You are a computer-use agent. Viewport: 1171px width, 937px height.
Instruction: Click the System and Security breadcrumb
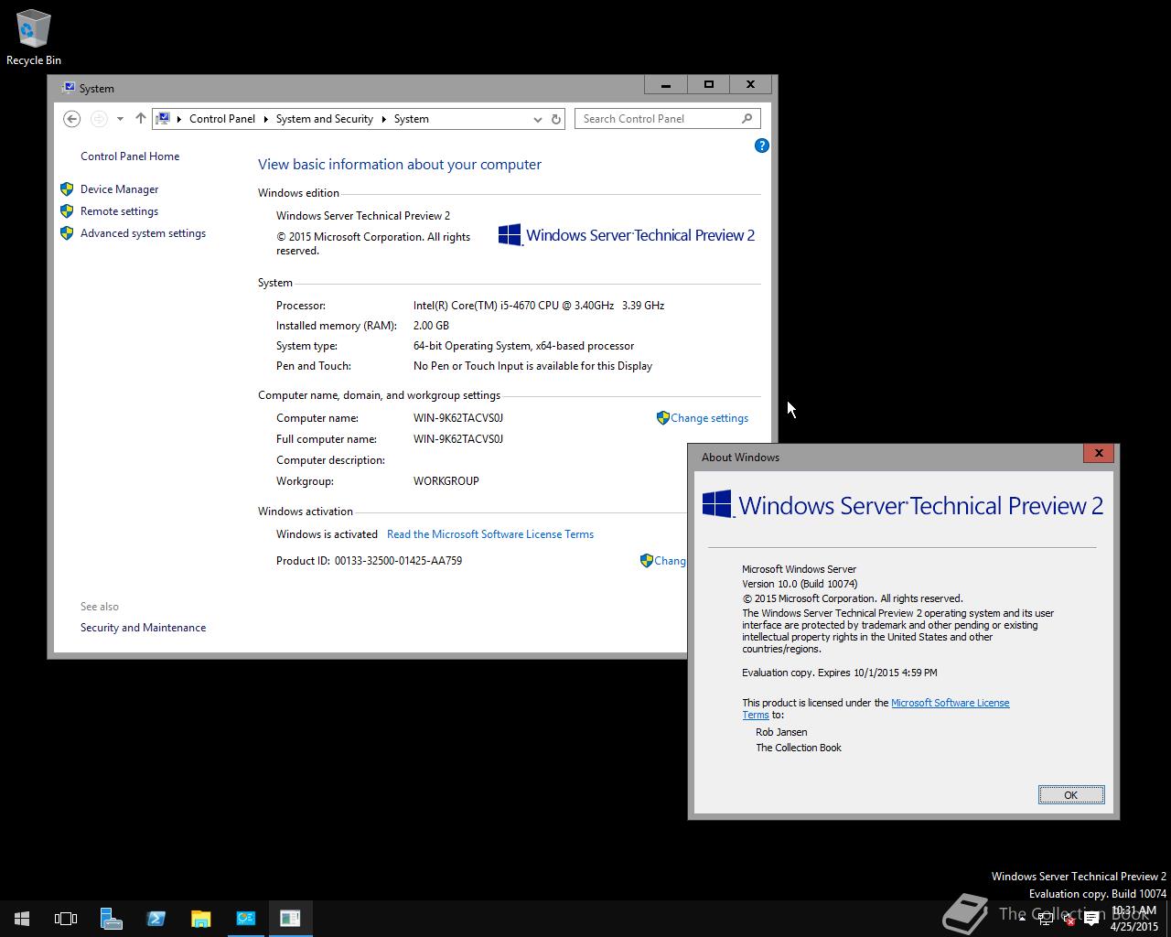(325, 119)
